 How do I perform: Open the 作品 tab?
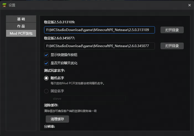click(21, 26)
